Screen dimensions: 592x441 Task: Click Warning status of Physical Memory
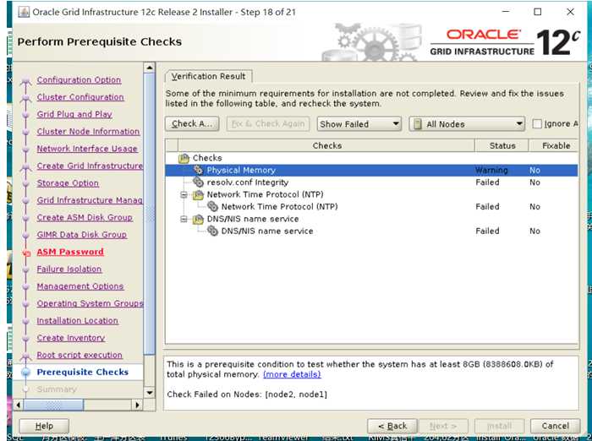491,171
